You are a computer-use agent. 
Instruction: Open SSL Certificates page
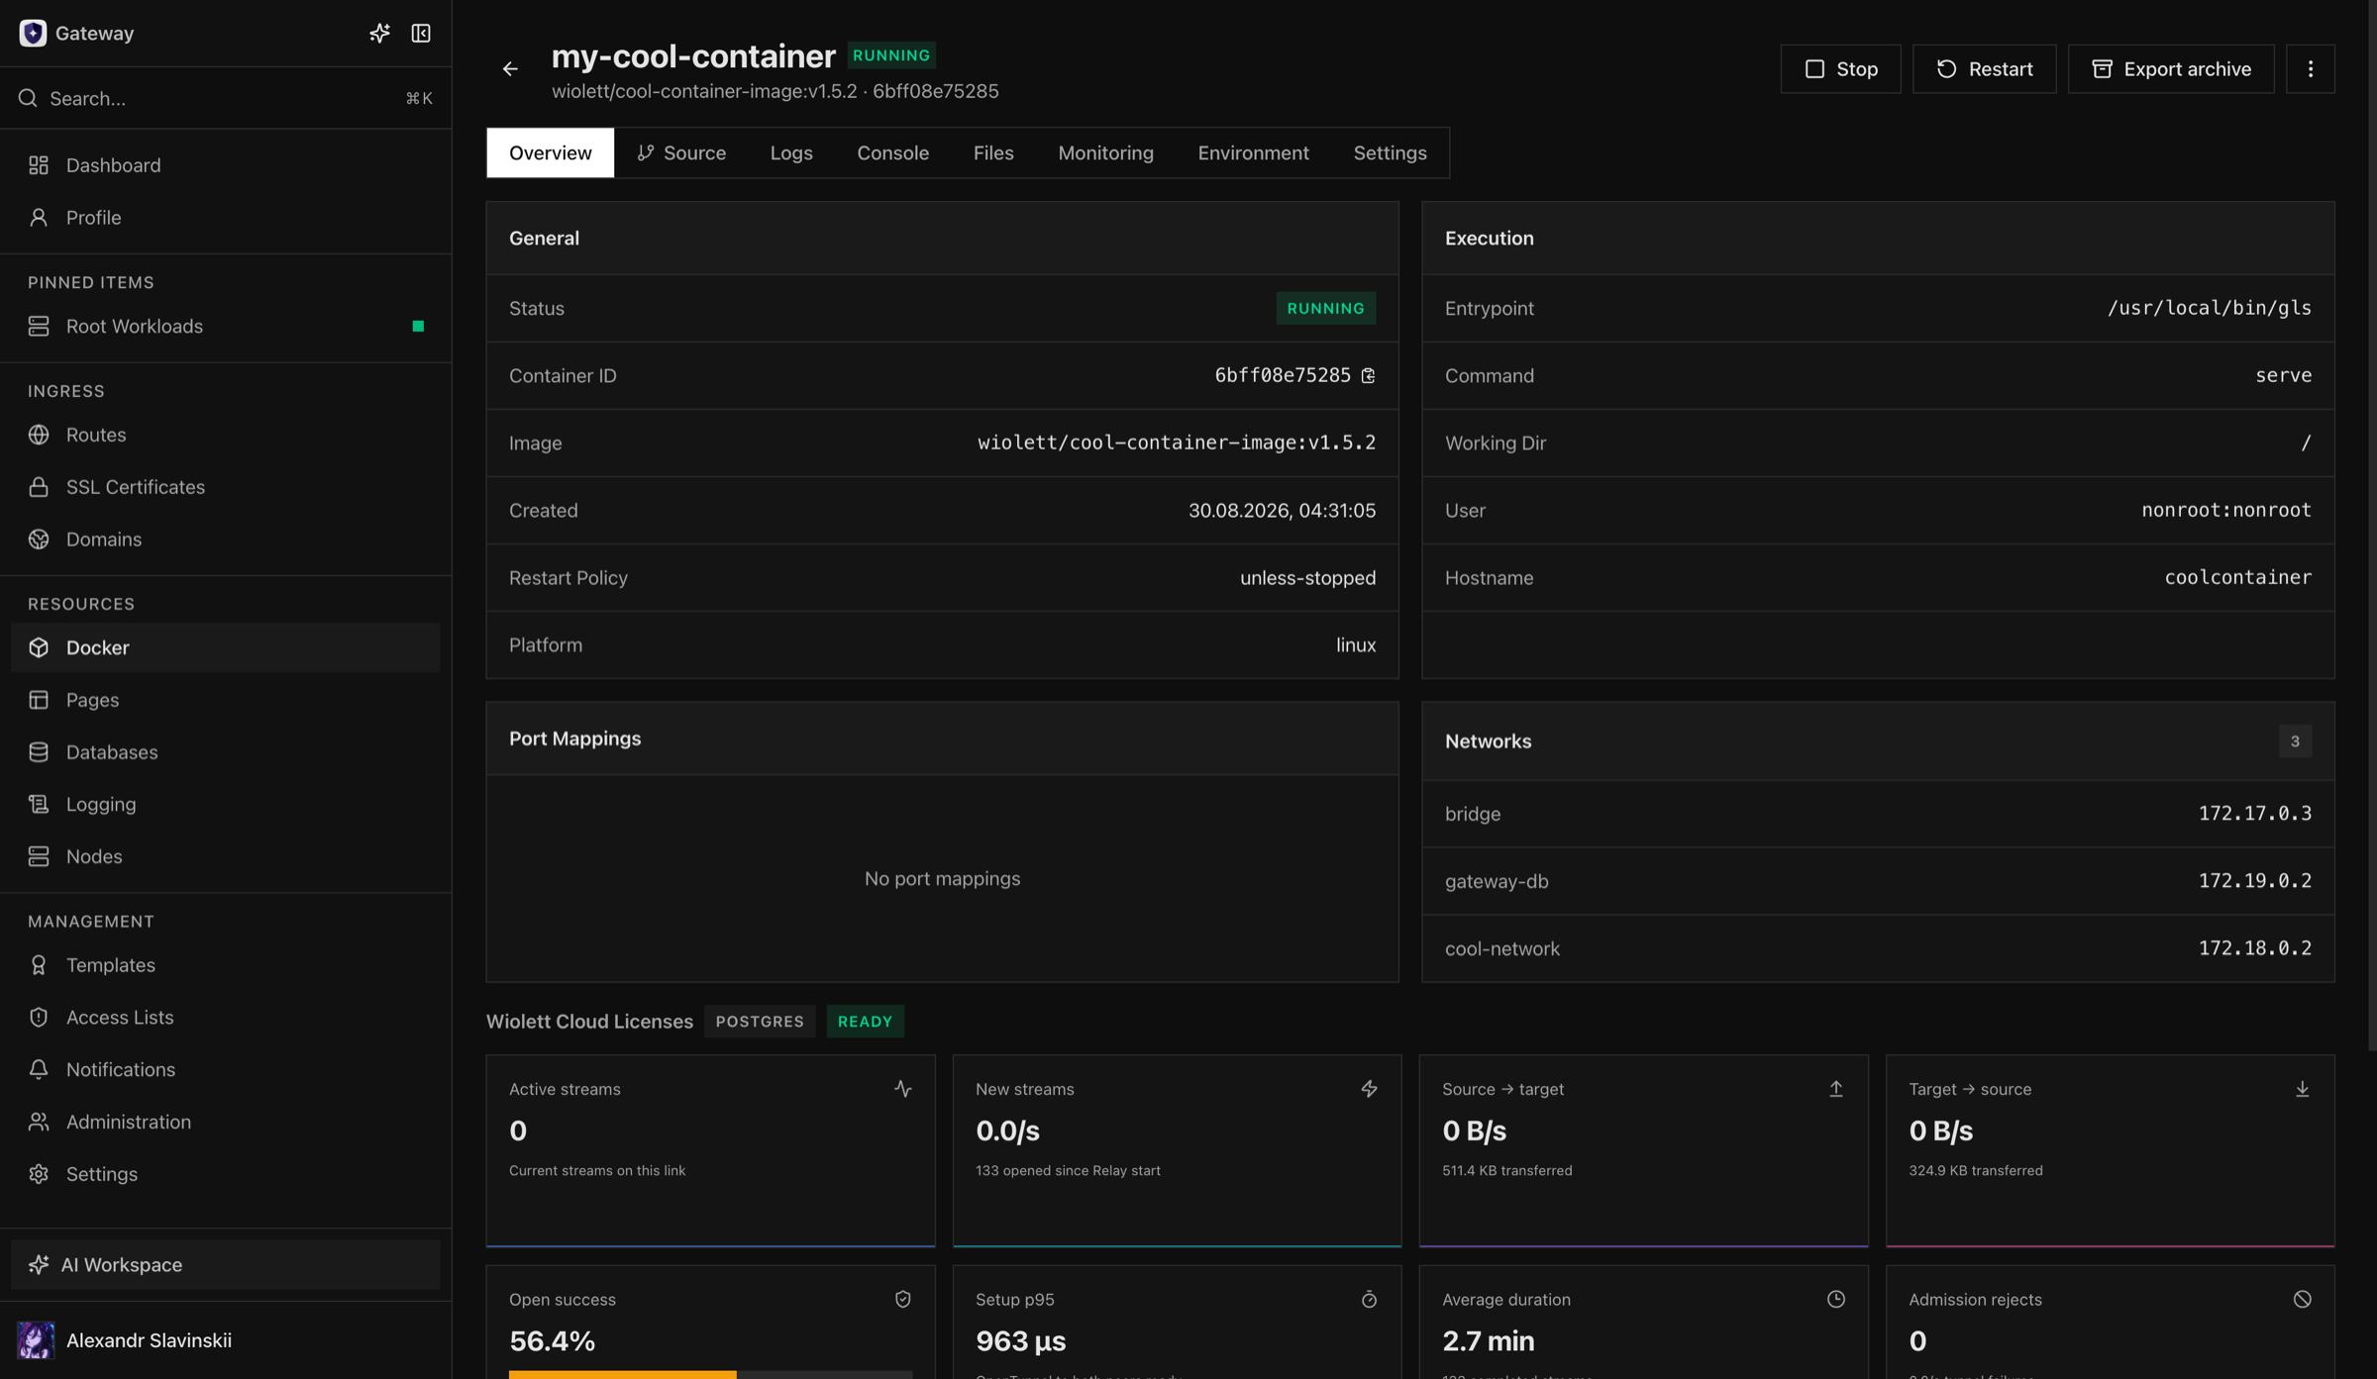pos(226,487)
